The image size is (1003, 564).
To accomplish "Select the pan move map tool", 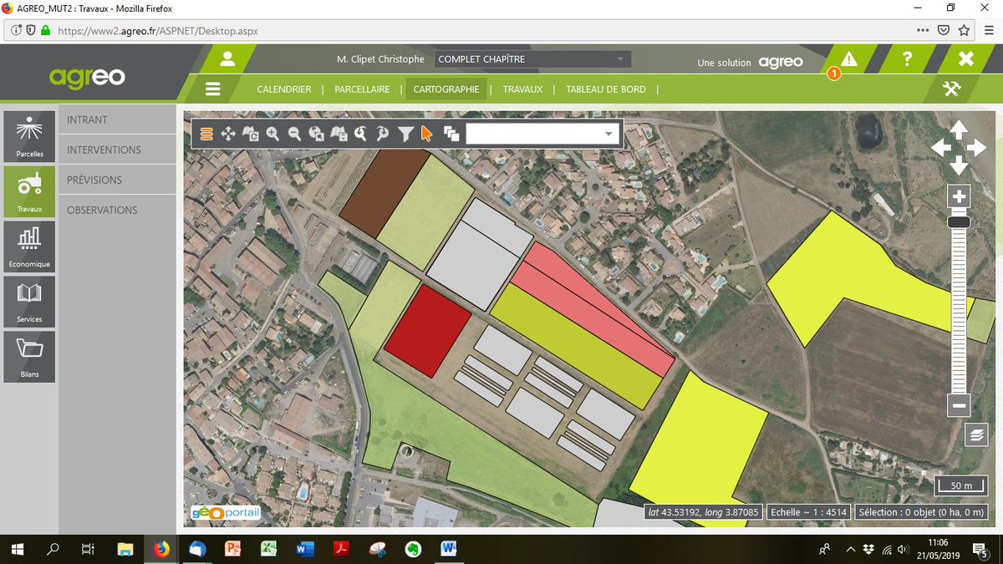I will pos(228,134).
